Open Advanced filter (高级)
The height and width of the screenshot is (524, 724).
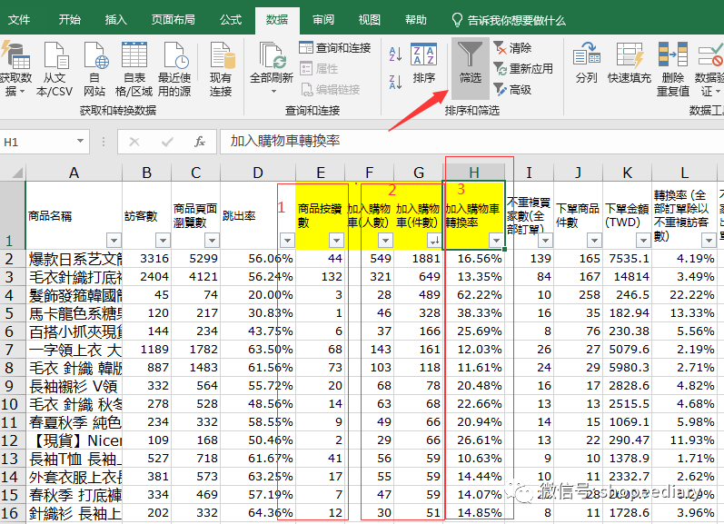click(x=512, y=90)
